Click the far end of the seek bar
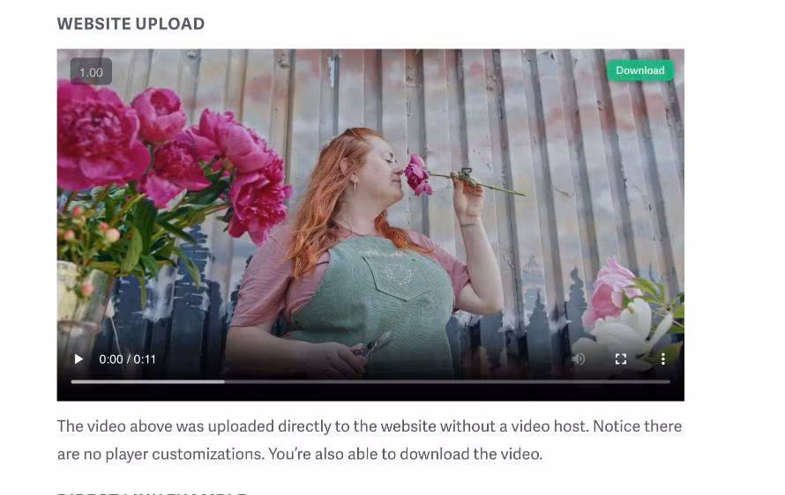 (x=669, y=381)
